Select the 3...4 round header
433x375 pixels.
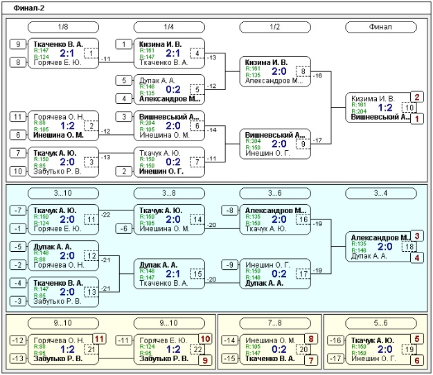pos(381,193)
